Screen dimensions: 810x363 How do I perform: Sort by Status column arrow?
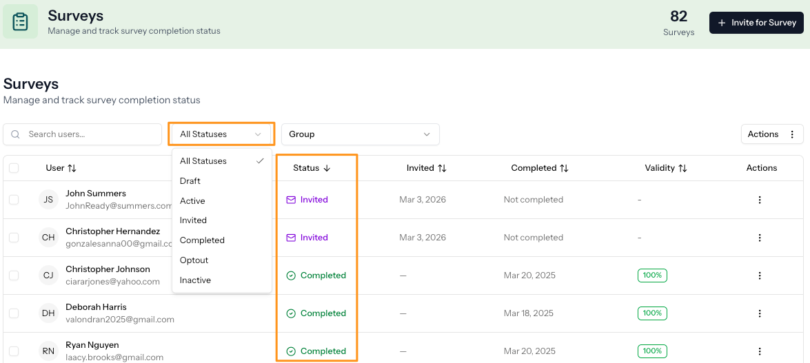coord(326,168)
